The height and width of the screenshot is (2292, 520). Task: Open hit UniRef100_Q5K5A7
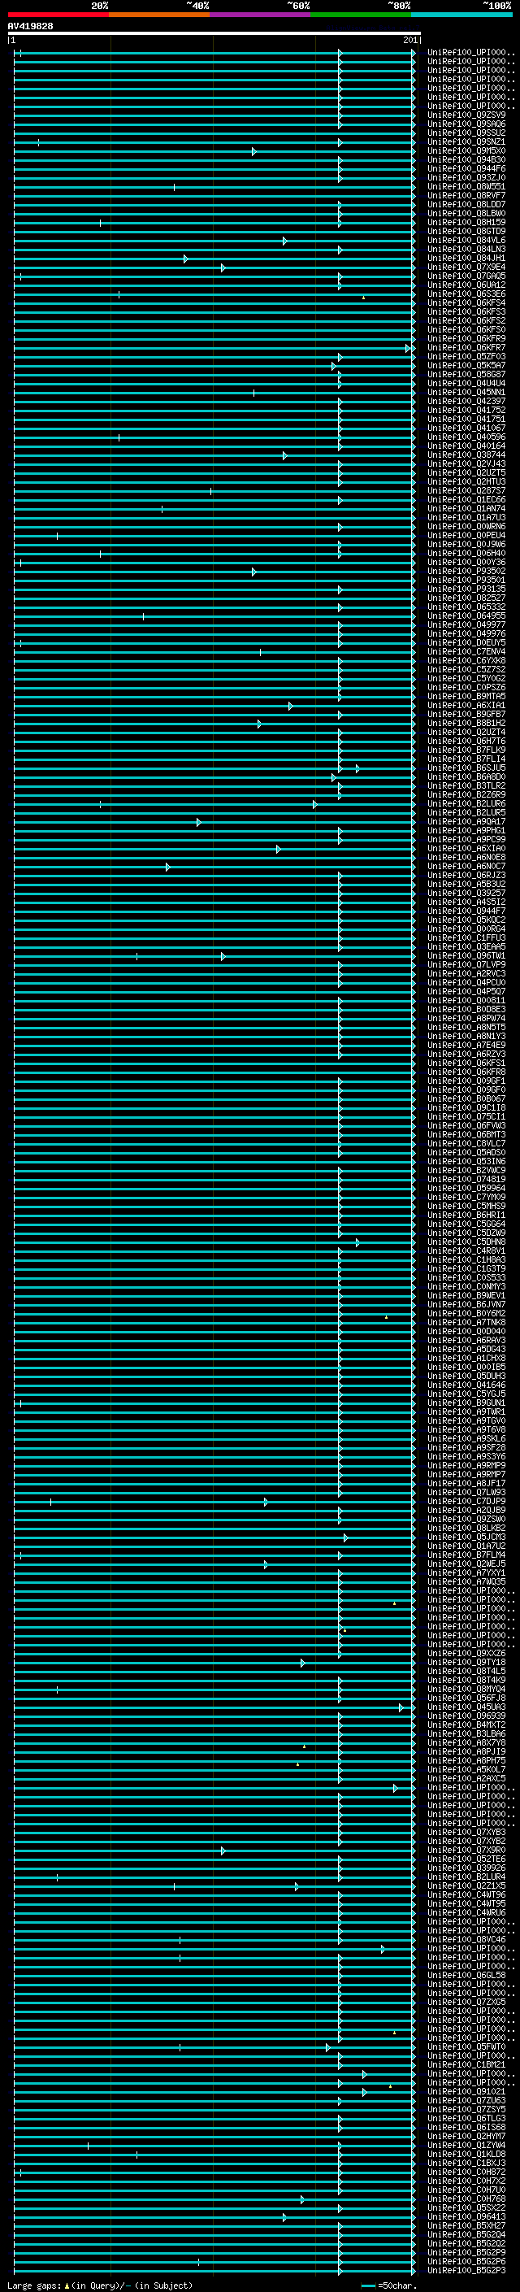click(466, 365)
